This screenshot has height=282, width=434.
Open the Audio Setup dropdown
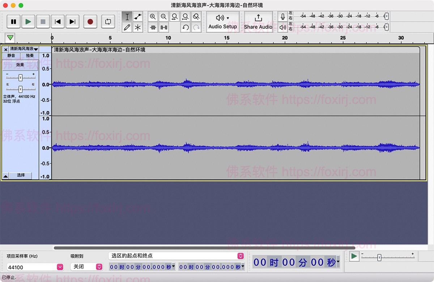click(x=223, y=22)
